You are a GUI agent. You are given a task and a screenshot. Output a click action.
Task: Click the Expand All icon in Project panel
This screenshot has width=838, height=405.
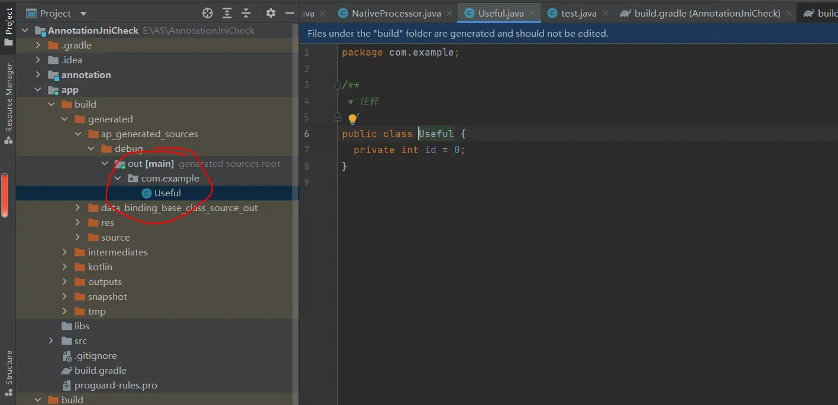coord(227,13)
